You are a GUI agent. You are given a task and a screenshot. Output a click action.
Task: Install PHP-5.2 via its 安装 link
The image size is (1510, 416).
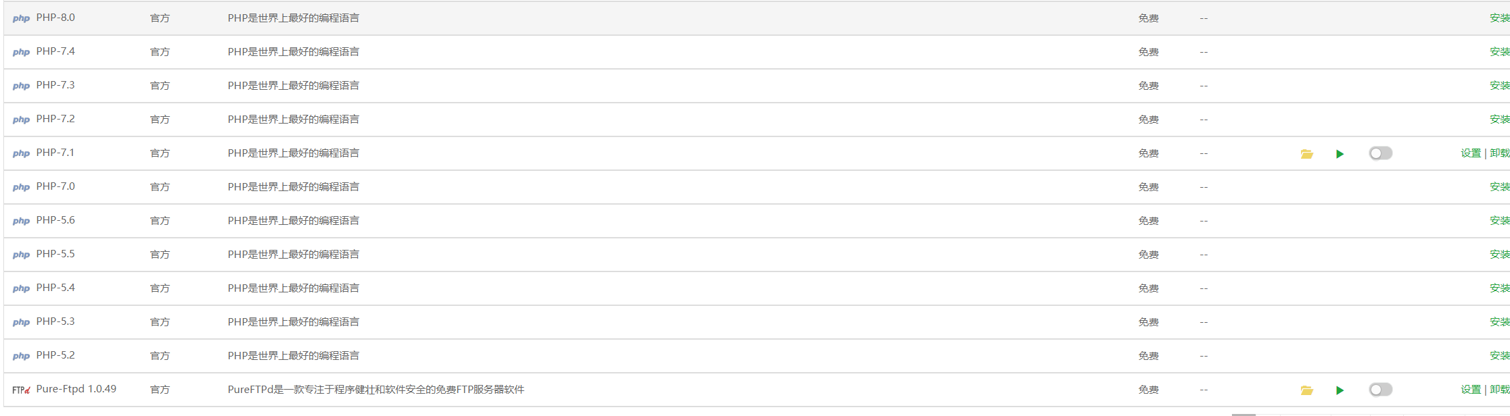(x=1499, y=356)
